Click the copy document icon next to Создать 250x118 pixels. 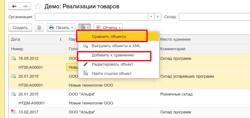click(39, 28)
